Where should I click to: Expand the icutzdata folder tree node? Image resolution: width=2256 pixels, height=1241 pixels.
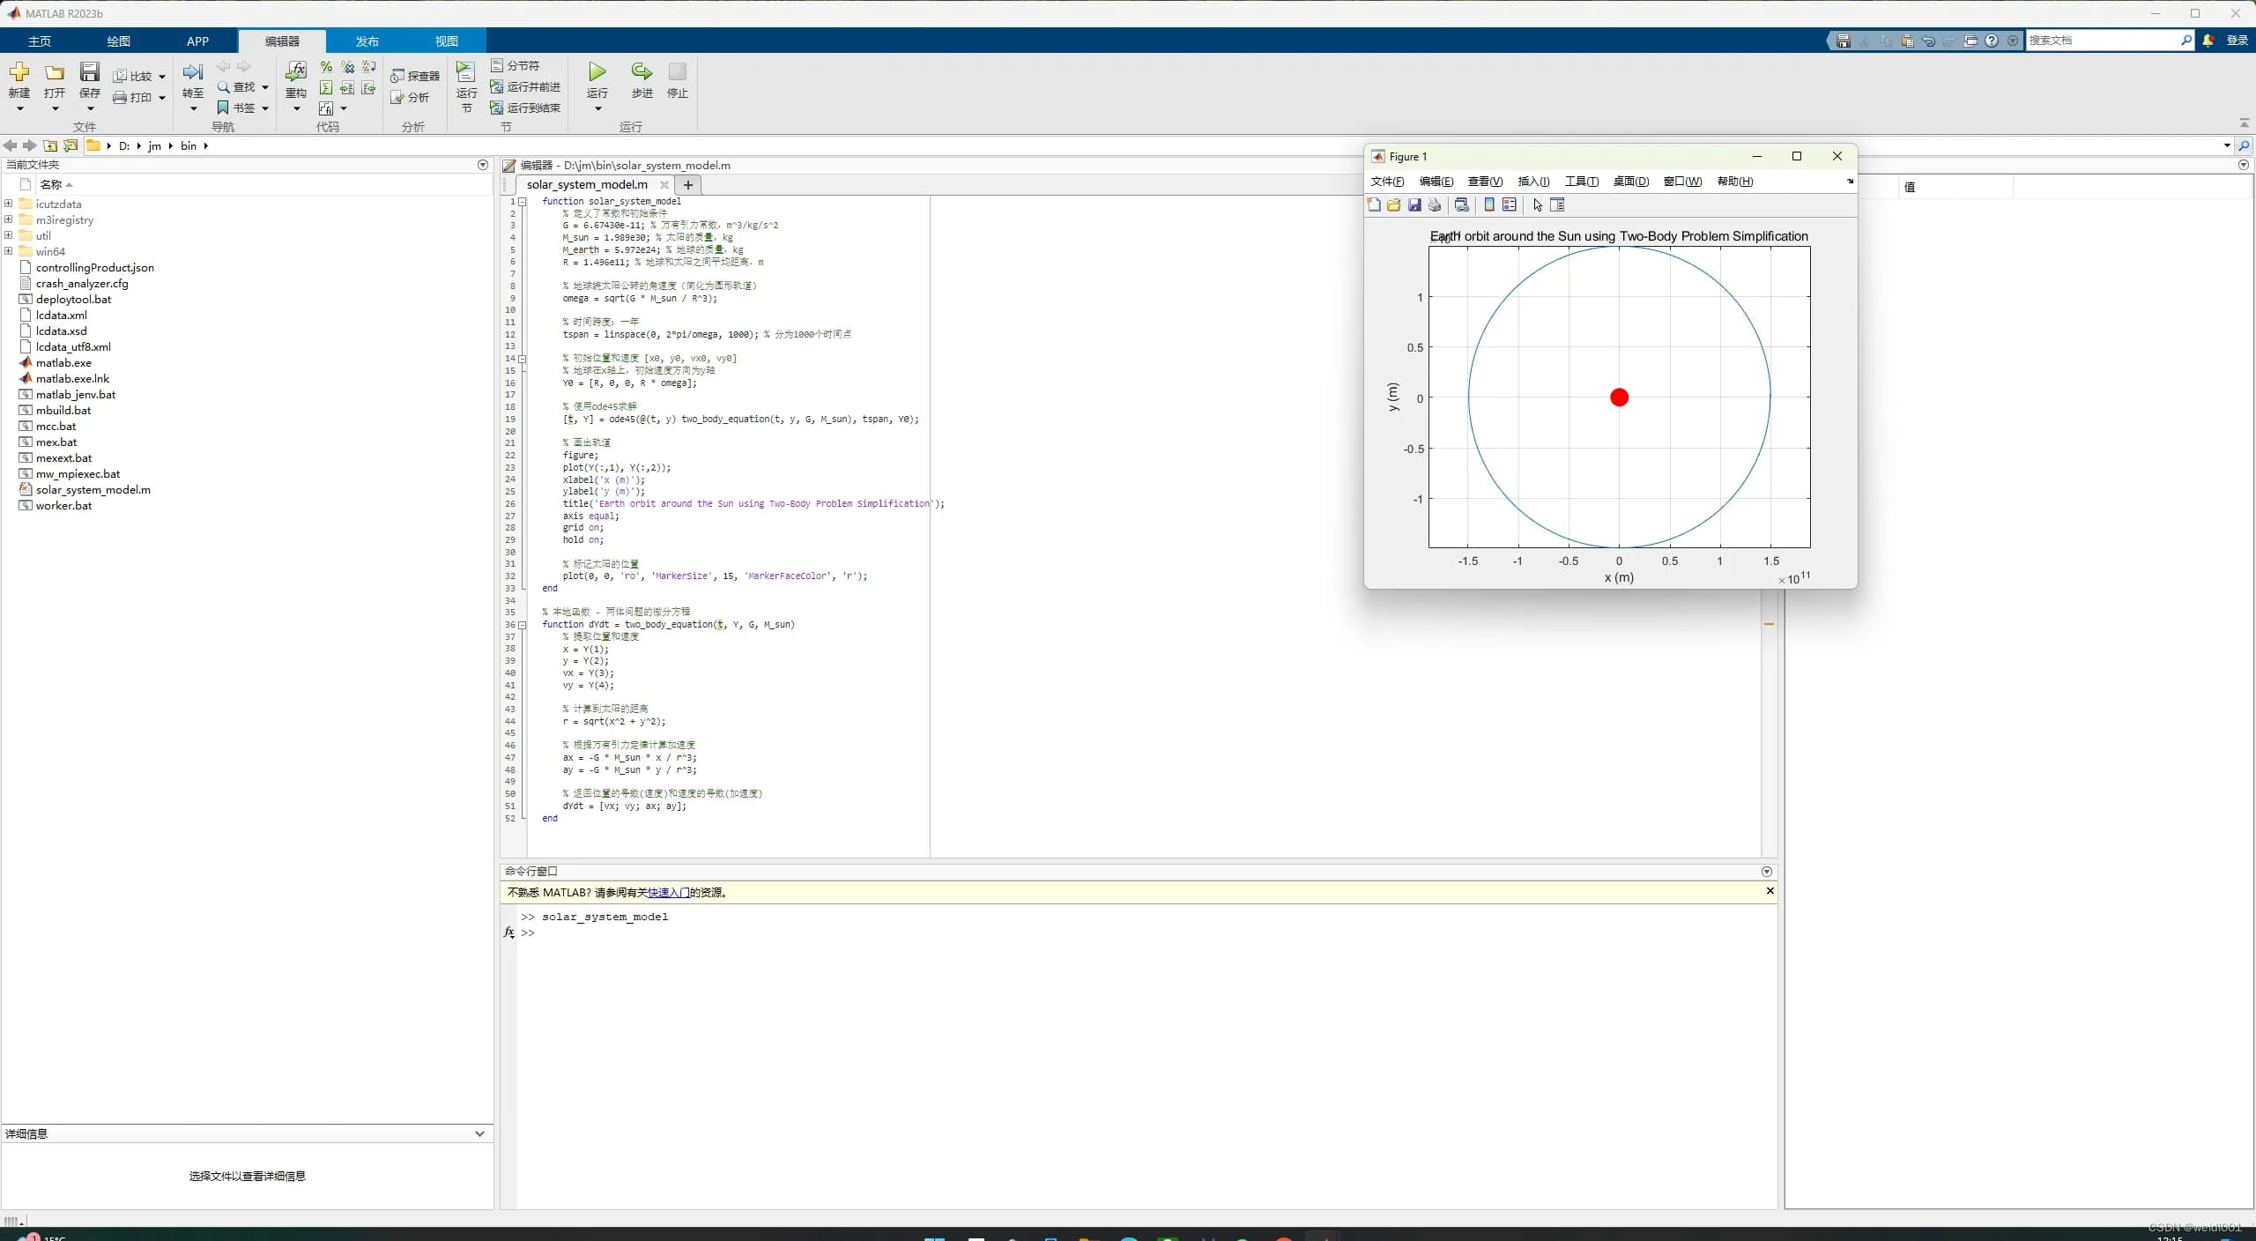tap(9, 204)
